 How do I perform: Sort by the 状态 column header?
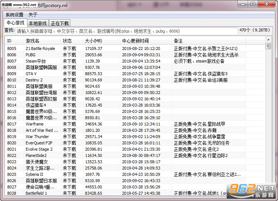pyautogui.click(x=71, y=41)
